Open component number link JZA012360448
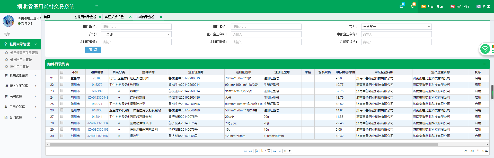The image size is (494, 158). (98, 98)
